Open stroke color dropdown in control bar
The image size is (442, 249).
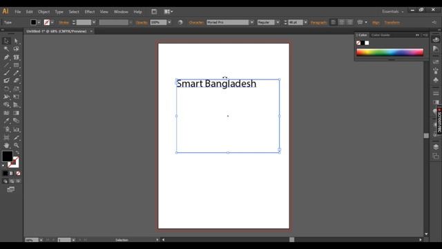point(52,22)
